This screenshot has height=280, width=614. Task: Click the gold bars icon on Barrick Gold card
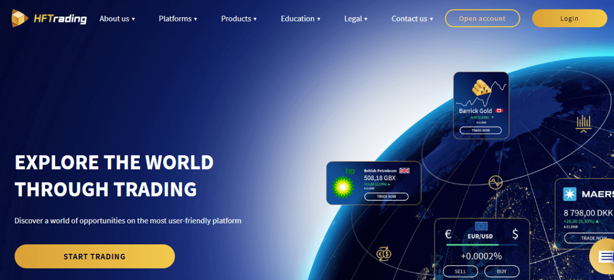481,88
